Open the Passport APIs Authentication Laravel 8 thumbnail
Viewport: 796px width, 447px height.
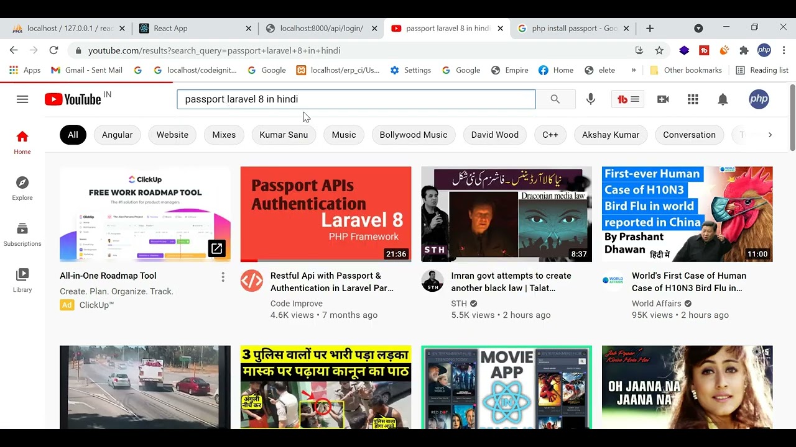(326, 214)
